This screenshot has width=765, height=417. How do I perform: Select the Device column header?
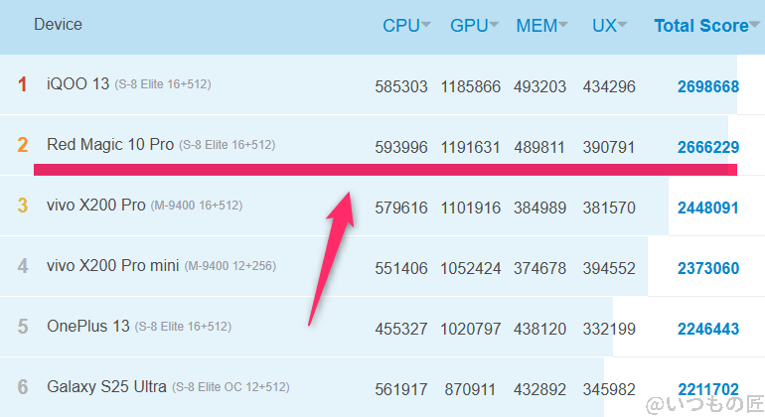tap(58, 24)
